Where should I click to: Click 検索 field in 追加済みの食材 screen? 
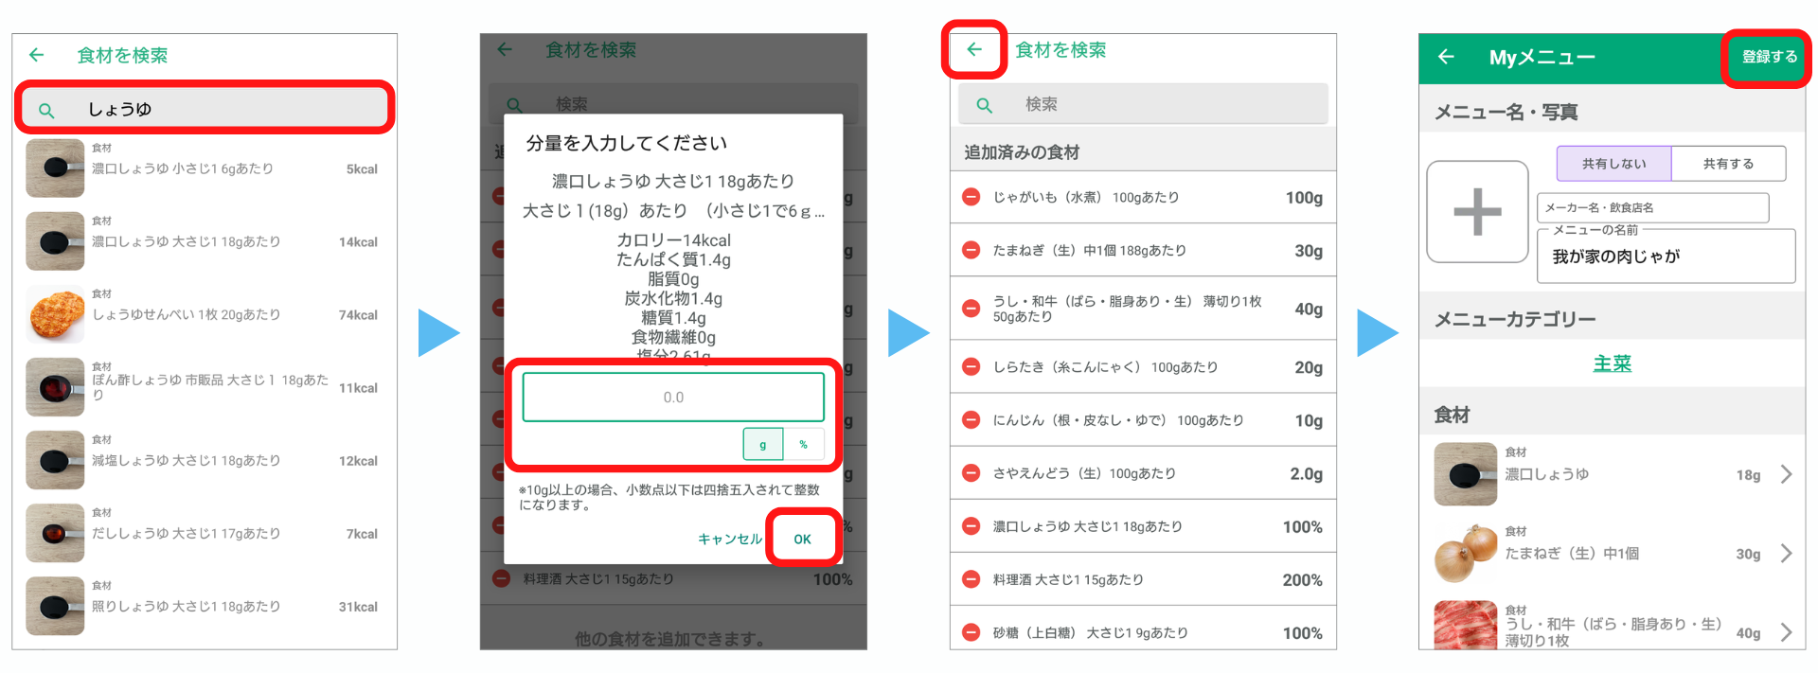tap(1143, 104)
